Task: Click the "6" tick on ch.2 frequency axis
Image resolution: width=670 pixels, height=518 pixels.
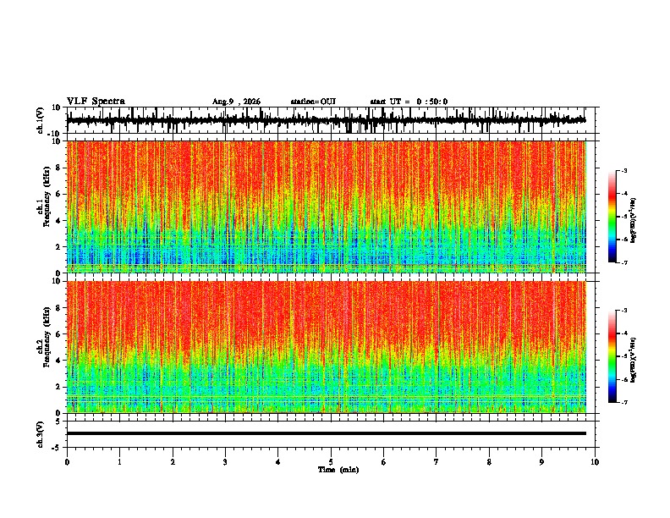Action: click(x=59, y=334)
